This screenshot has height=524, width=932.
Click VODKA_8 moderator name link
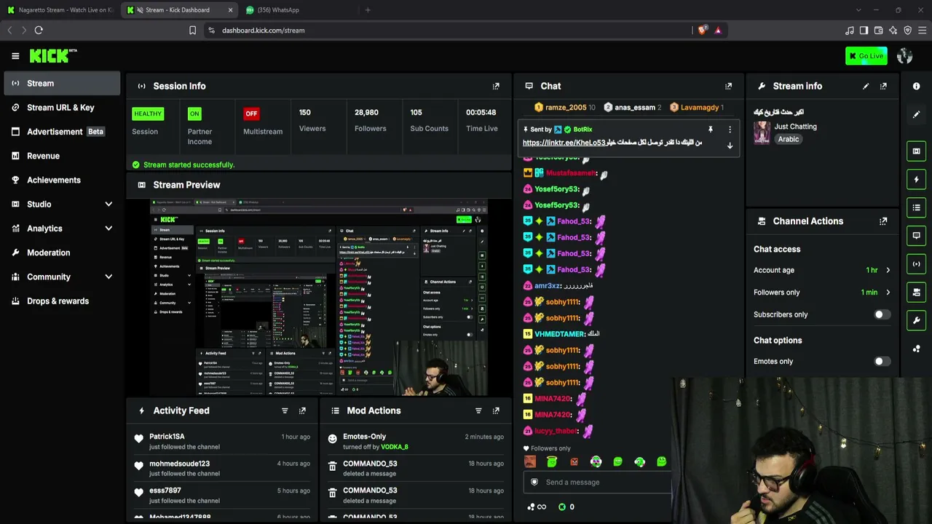[x=395, y=447]
